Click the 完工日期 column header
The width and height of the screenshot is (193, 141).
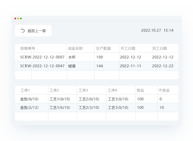(x=160, y=48)
